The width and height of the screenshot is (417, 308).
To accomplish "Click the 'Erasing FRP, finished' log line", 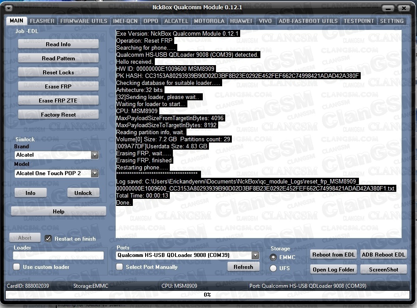I will coord(144,161).
